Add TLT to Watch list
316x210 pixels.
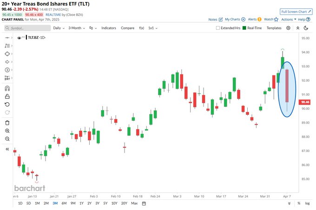pyautogui.click(x=271, y=20)
